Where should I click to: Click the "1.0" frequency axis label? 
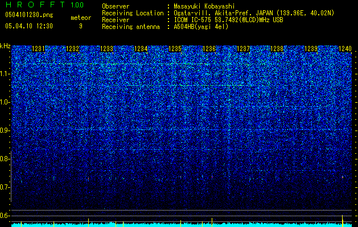pyautogui.click(x=5, y=102)
